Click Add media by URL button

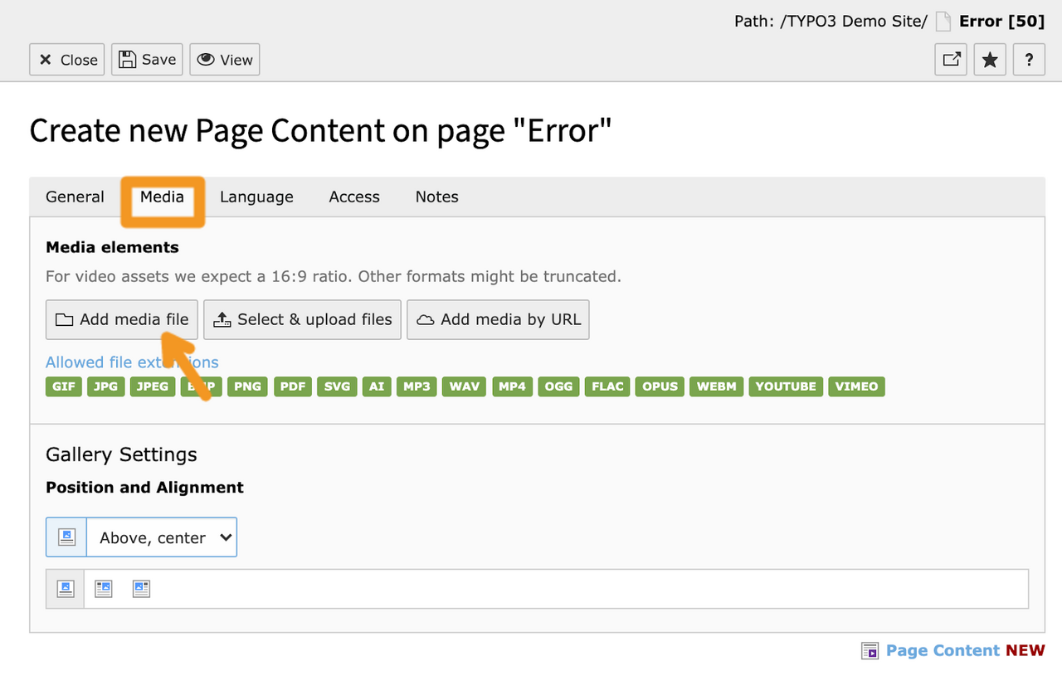pyautogui.click(x=498, y=320)
